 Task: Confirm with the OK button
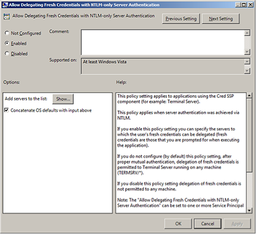click(178, 224)
